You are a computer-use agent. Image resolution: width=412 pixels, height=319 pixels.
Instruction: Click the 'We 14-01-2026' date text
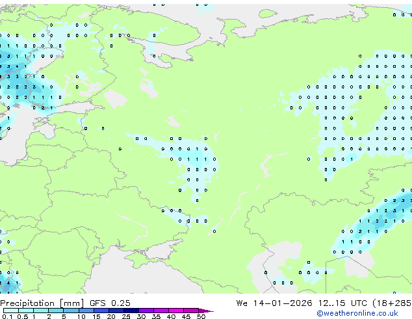(274, 303)
